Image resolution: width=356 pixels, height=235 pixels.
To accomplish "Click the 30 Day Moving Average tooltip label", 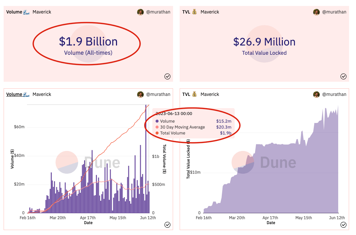I will tap(183, 127).
